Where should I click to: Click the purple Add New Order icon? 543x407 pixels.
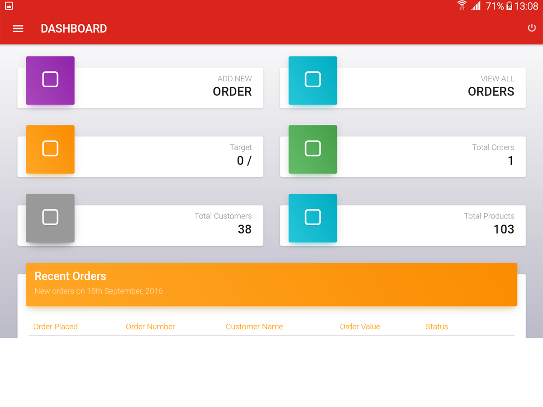coord(50,80)
